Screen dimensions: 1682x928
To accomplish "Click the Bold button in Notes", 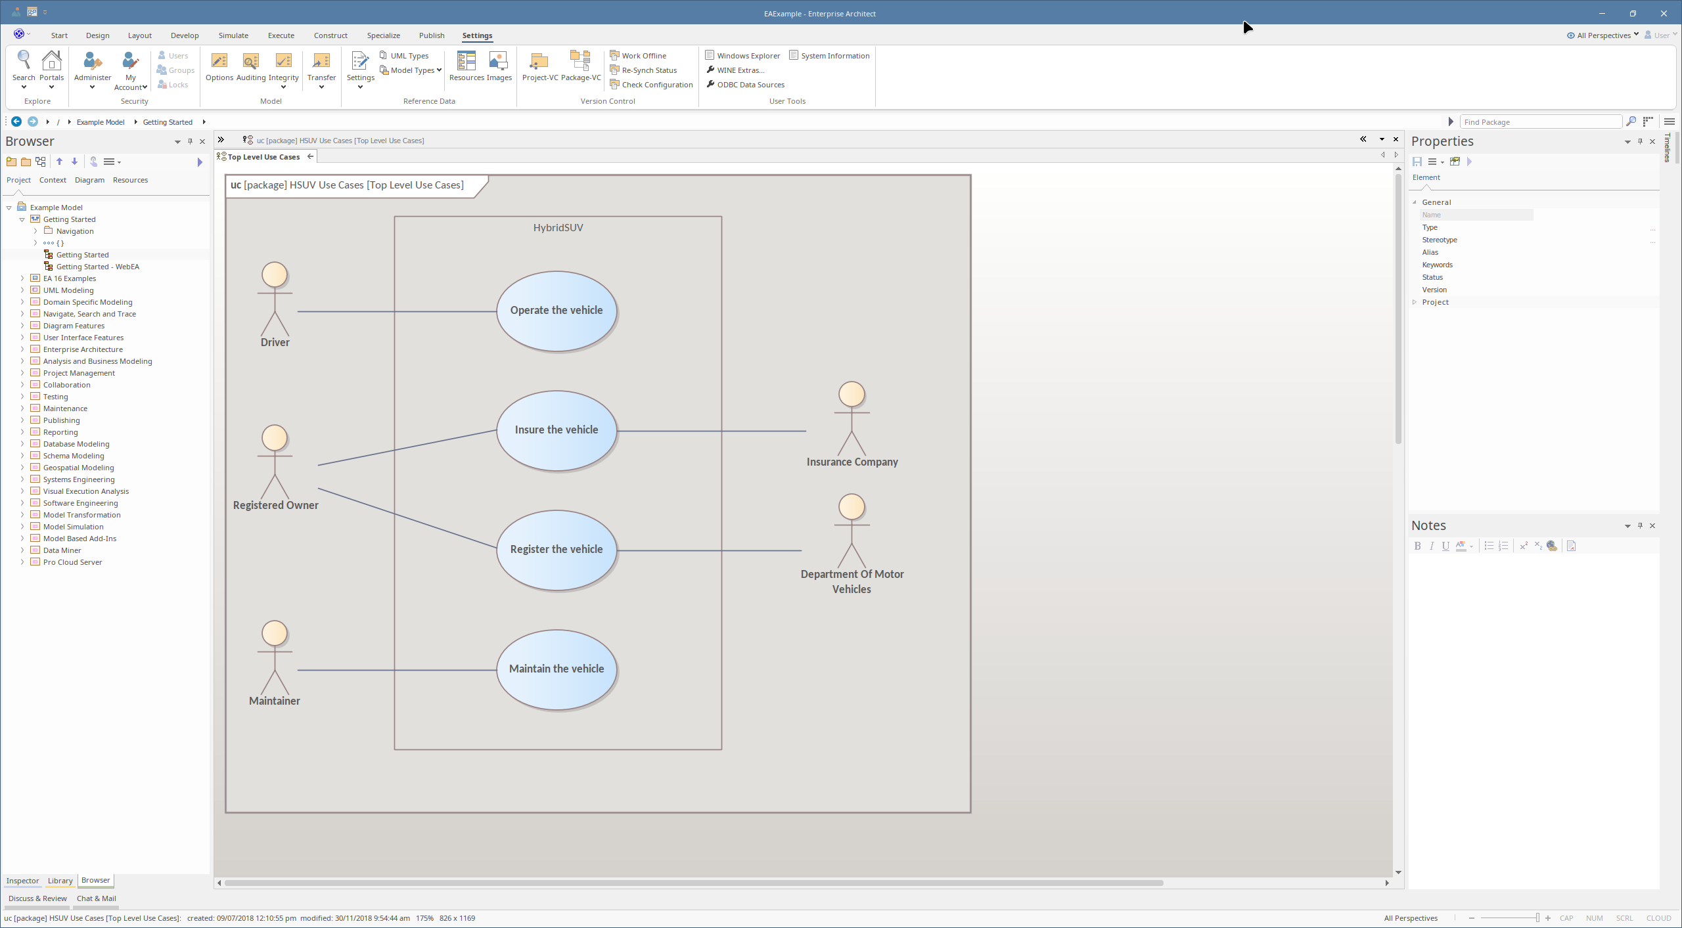I will coord(1417,546).
